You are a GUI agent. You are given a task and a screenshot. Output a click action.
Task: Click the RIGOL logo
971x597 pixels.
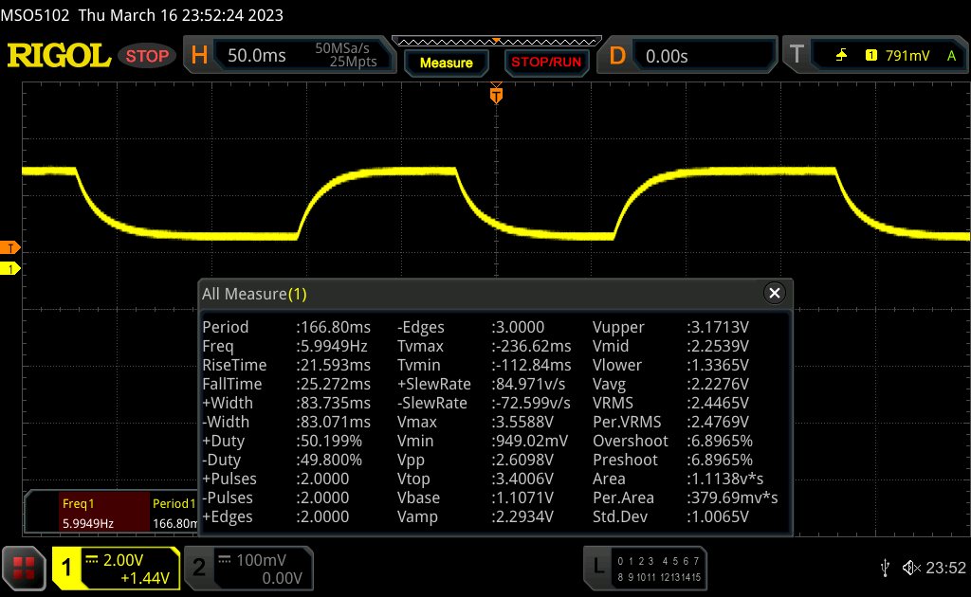point(59,56)
